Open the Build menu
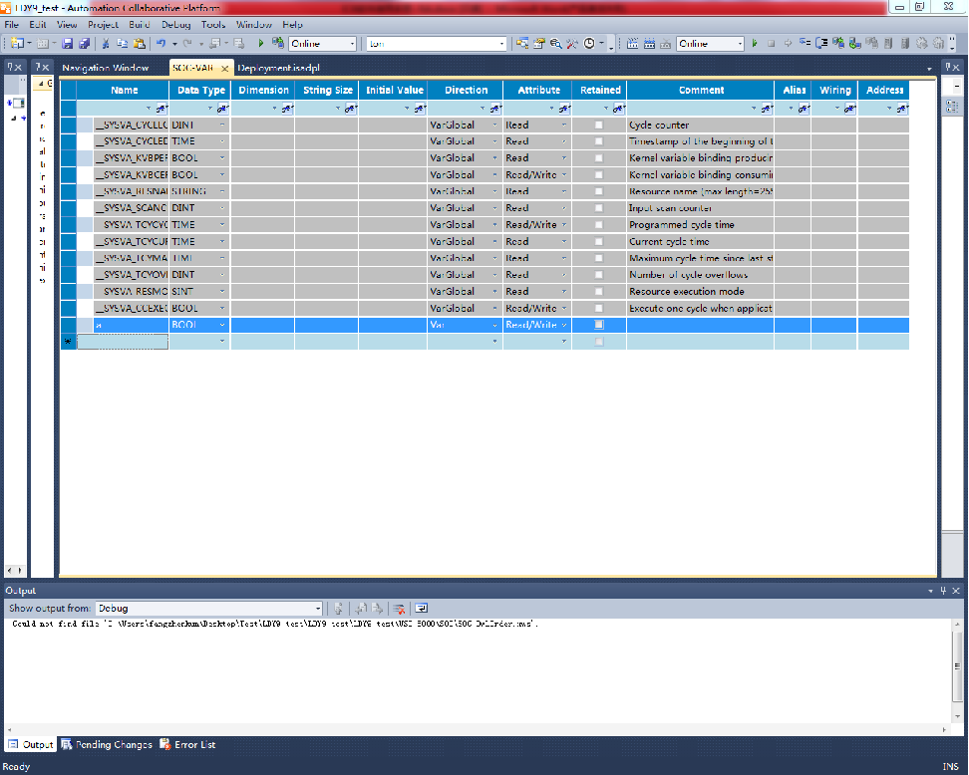The width and height of the screenshot is (969, 775). [141, 24]
